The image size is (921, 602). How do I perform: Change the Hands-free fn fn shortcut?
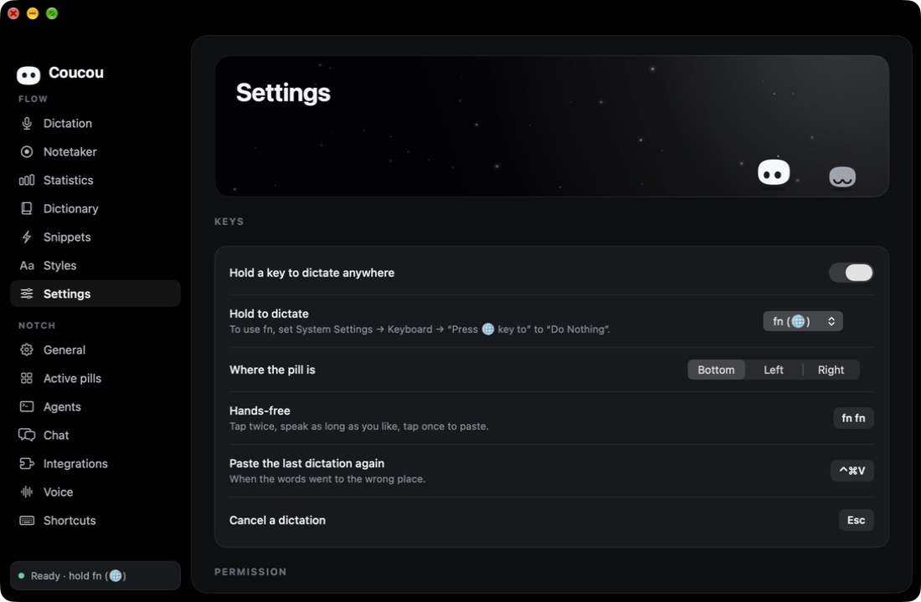point(853,418)
